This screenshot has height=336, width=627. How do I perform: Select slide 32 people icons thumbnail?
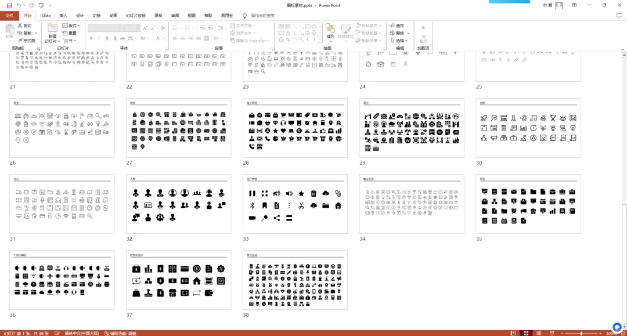[x=178, y=204]
